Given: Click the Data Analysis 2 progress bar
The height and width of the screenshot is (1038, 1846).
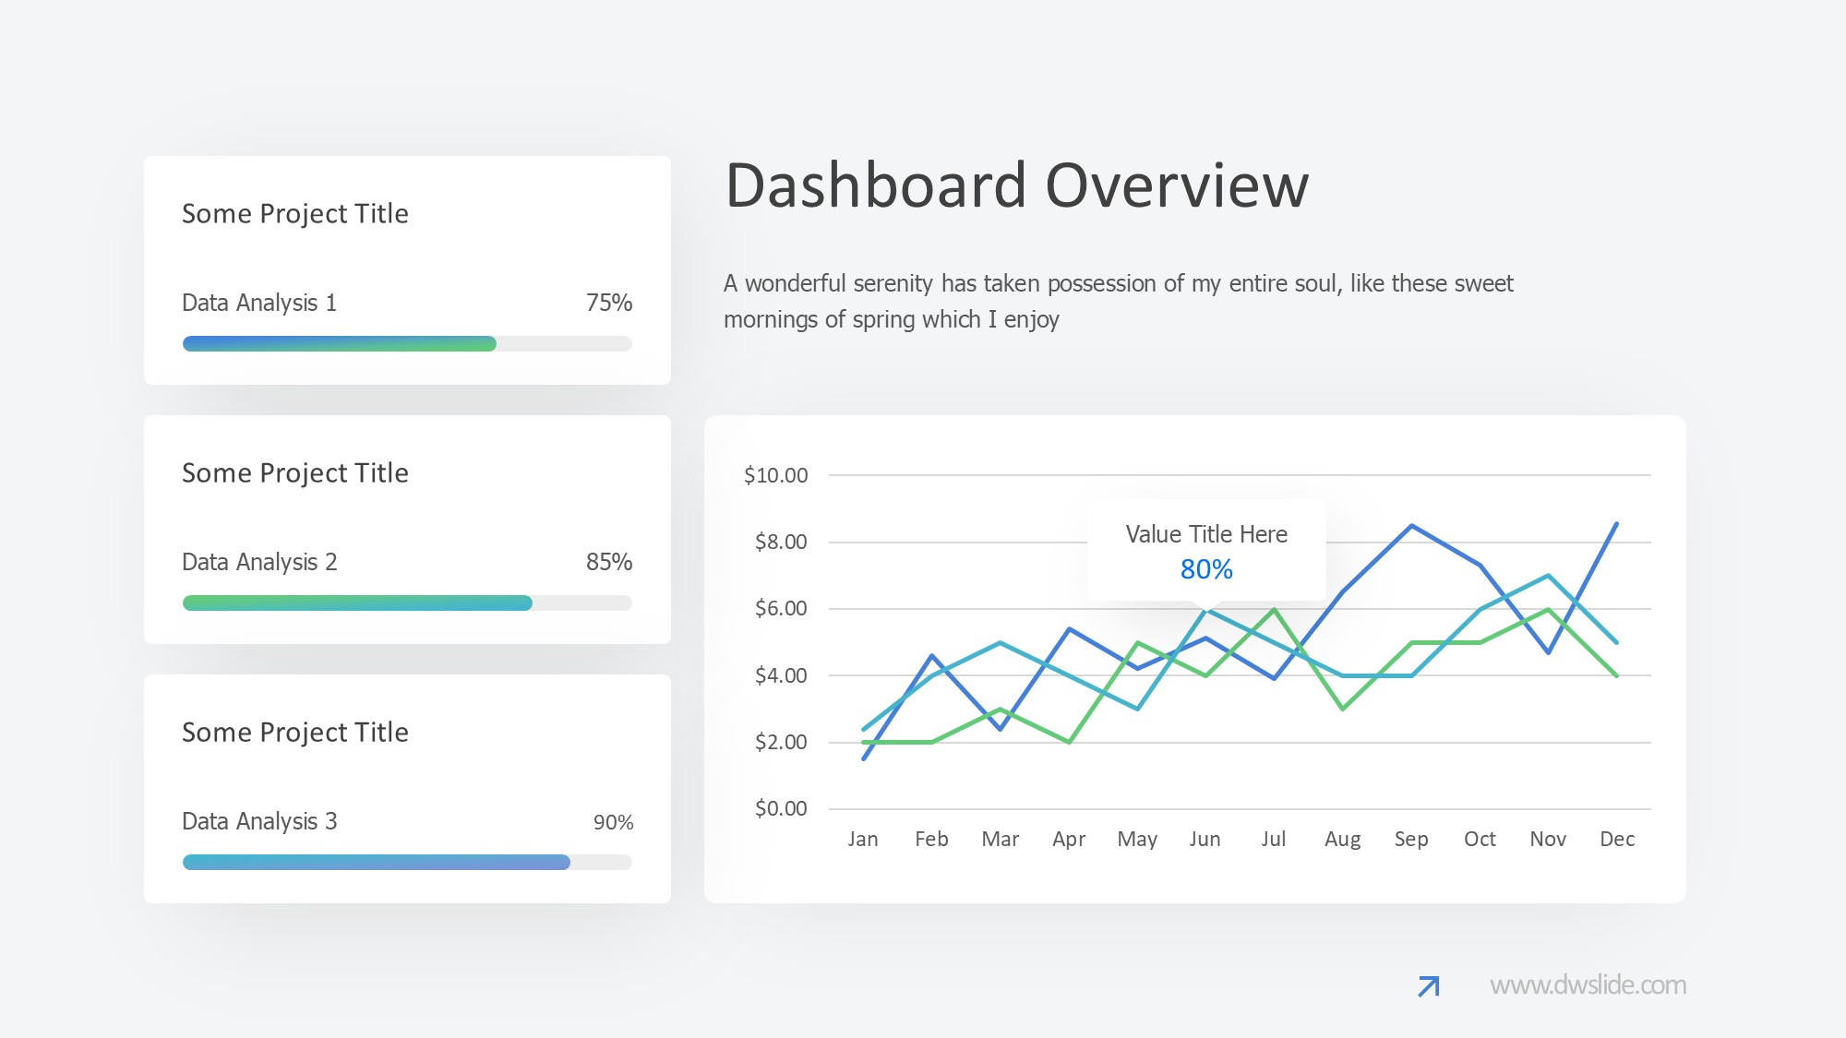Looking at the screenshot, I should coord(407,603).
